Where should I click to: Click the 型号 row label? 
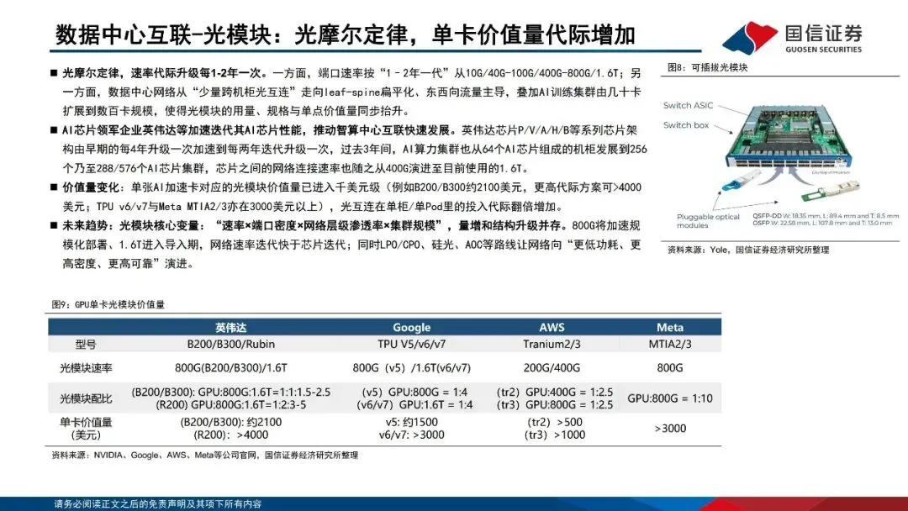coord(86,345)
